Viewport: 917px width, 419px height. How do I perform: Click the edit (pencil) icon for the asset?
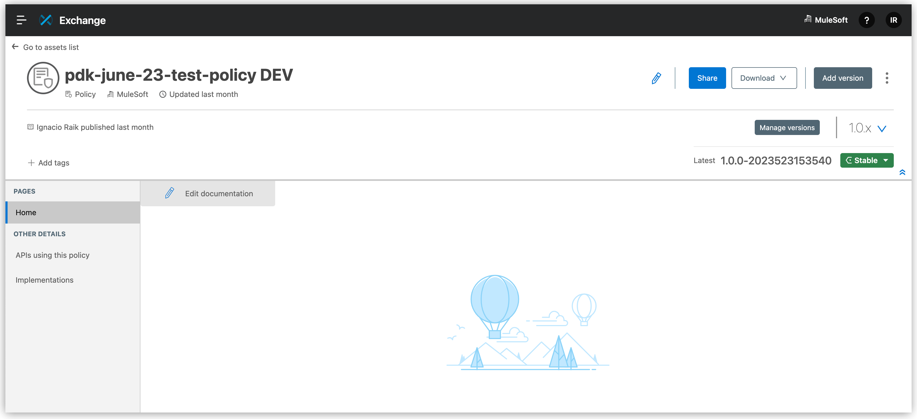point(657,78)
